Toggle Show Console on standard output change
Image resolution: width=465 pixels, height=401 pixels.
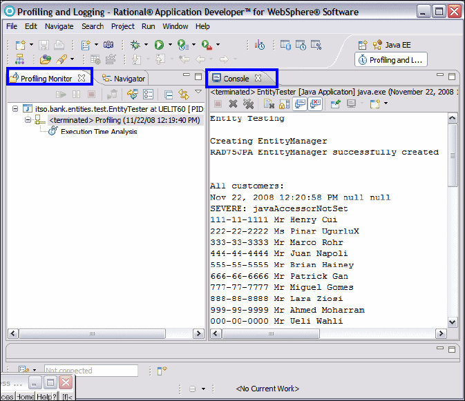(300, 104)
